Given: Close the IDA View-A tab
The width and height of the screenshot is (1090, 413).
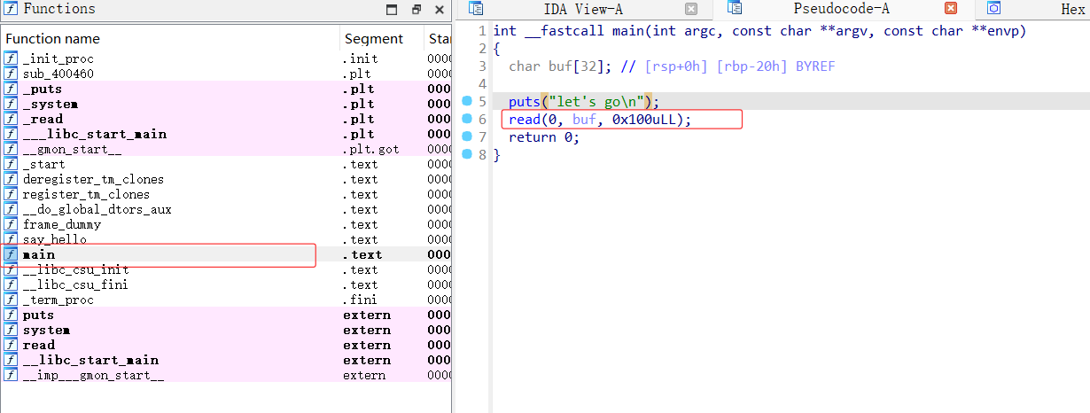Looking at the screenshot, I should pos(691,9).
